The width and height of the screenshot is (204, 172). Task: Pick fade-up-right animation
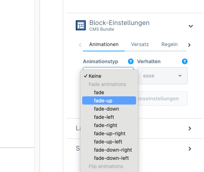[x=109, y=133]
